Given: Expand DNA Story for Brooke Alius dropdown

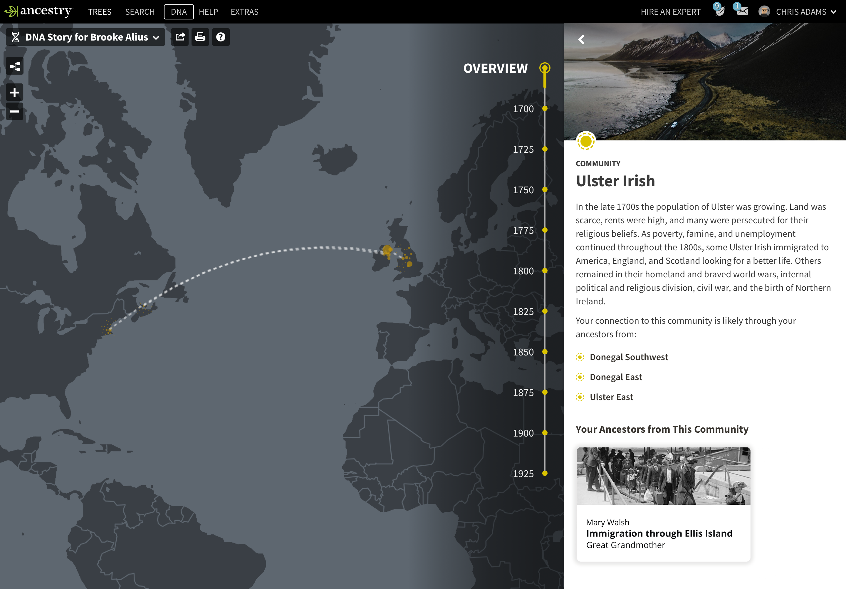Looking at the screenshot, I should click(85, 37).
